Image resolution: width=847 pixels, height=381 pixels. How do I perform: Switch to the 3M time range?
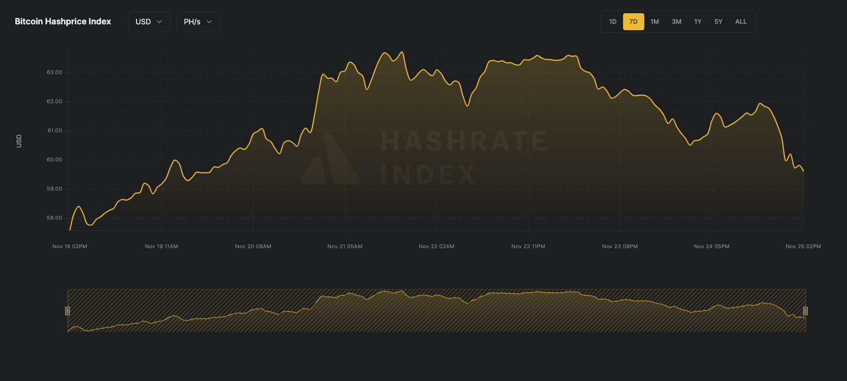677,22
